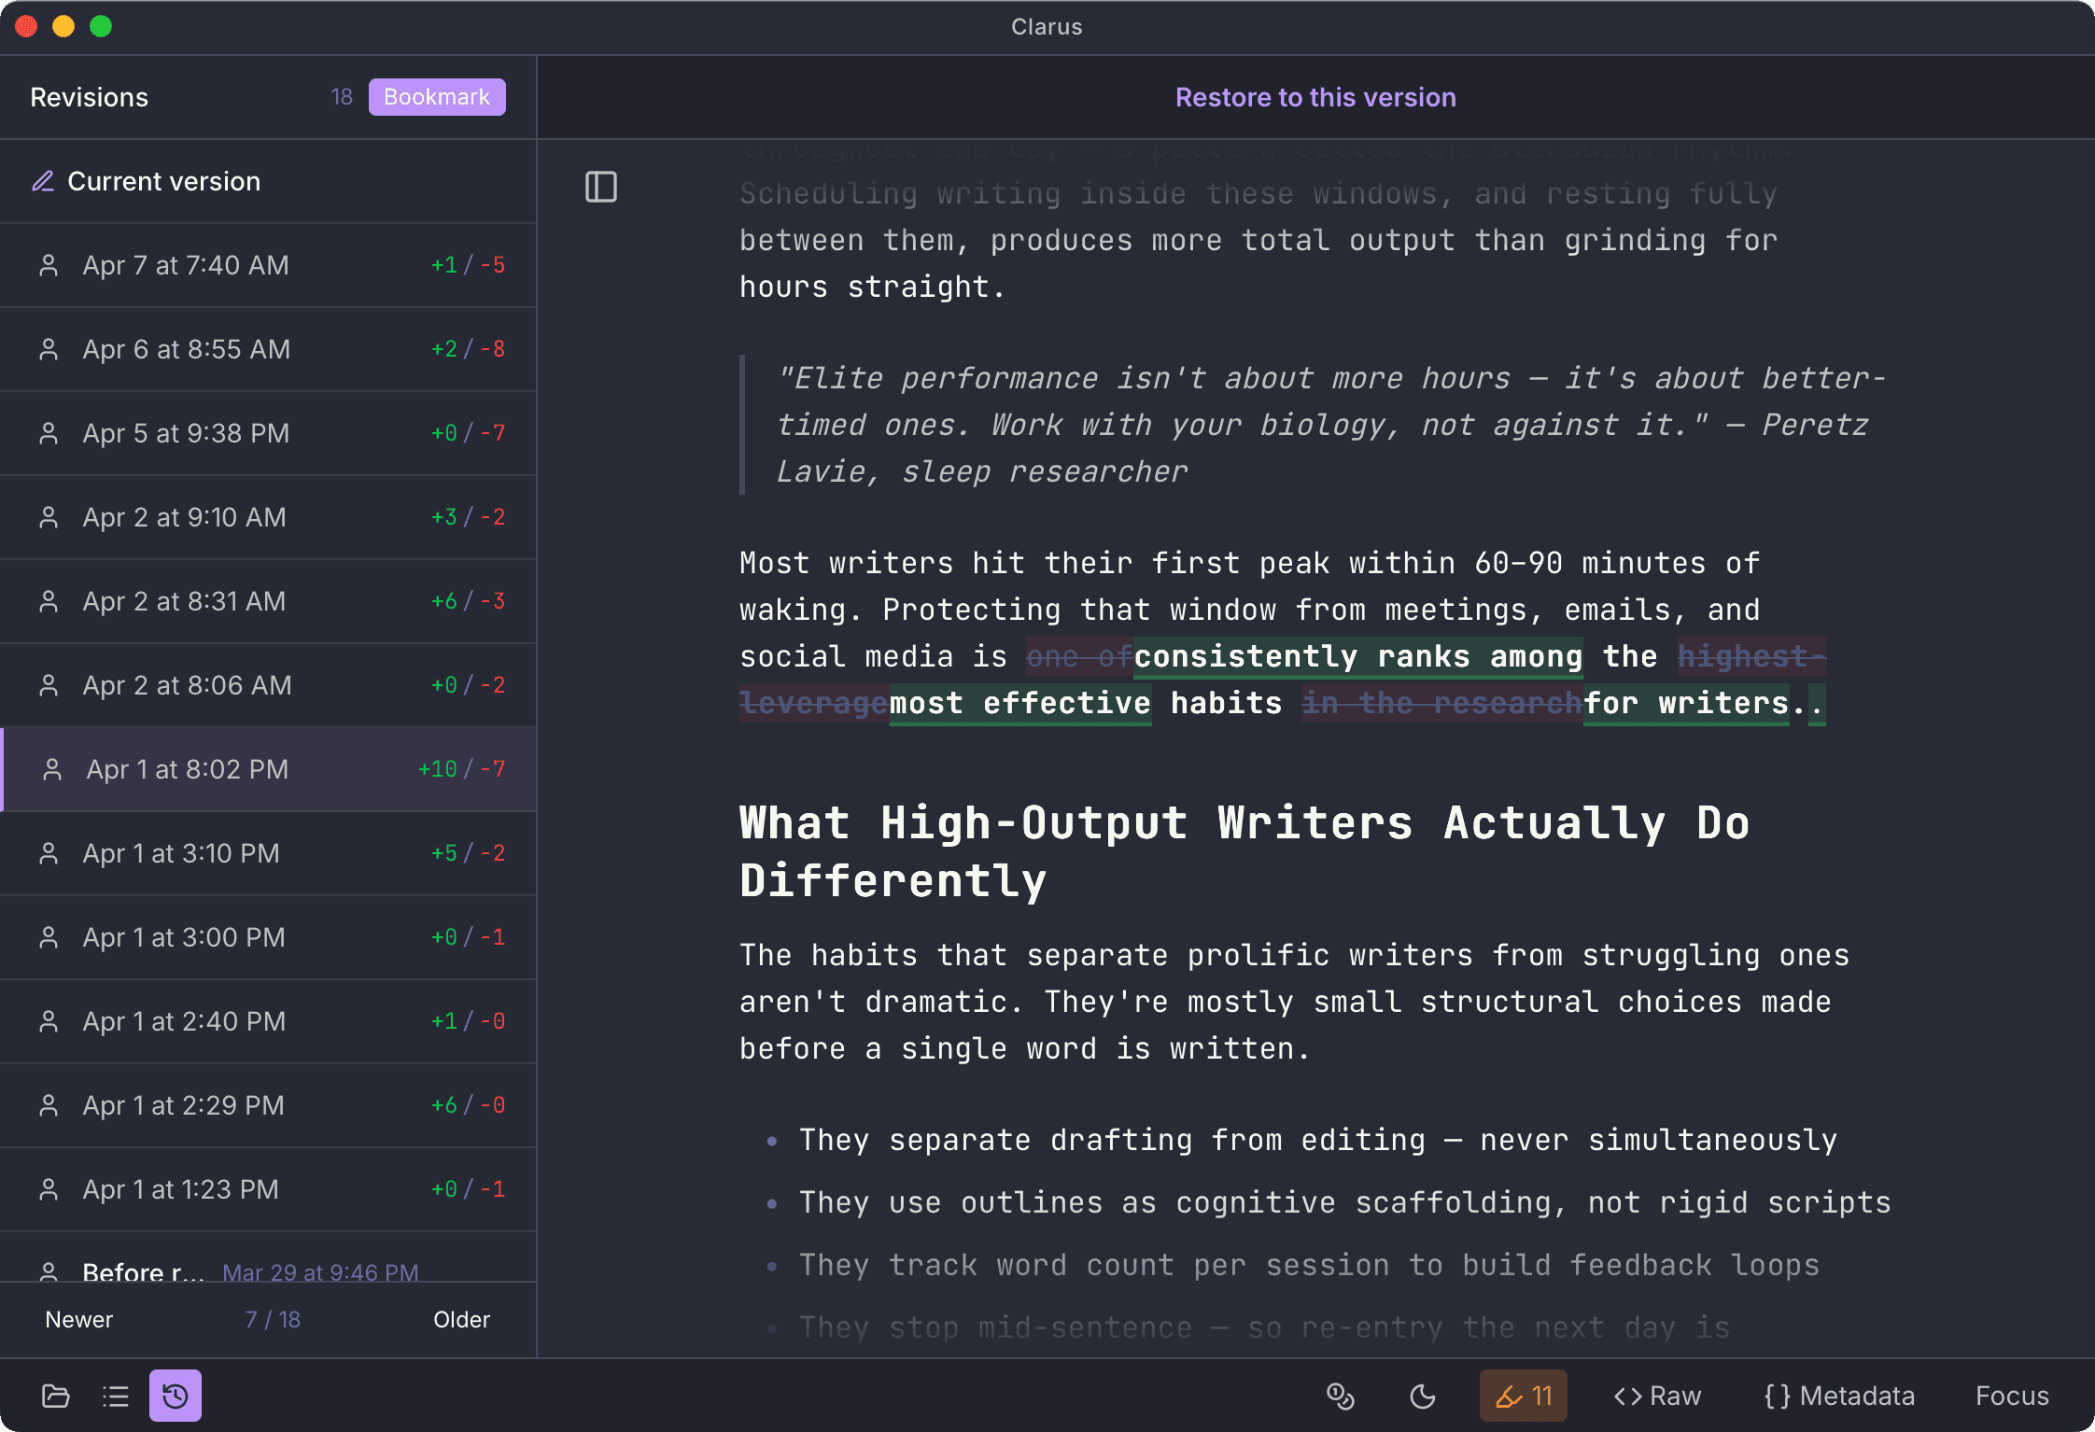Click the pencil icon beside Current version
Image resolution: width=2095 pixels, height=1432 pixels.
(43, 181)
